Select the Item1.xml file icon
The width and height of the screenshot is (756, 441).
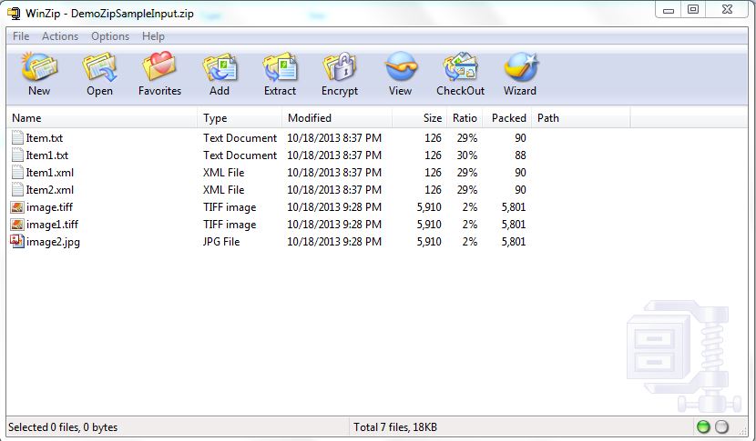point(17,173)
